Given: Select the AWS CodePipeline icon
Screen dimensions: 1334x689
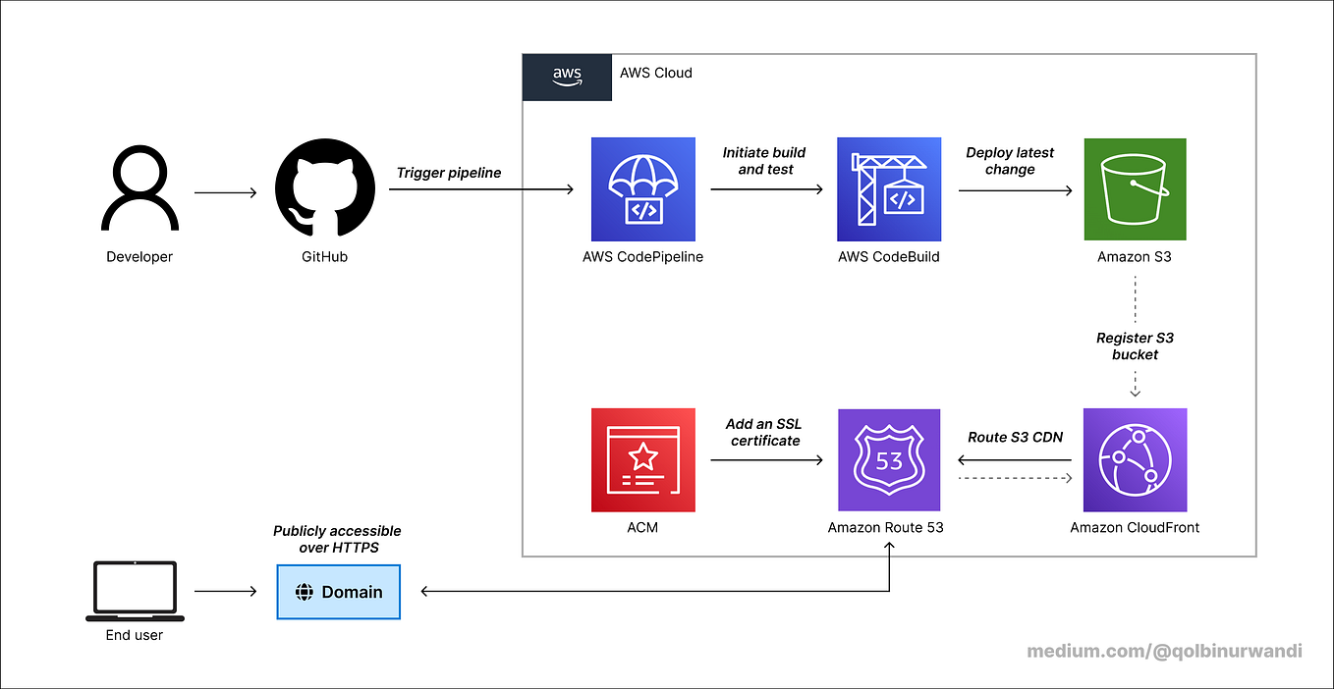Looking at the screenshot, I should [642, 188].
